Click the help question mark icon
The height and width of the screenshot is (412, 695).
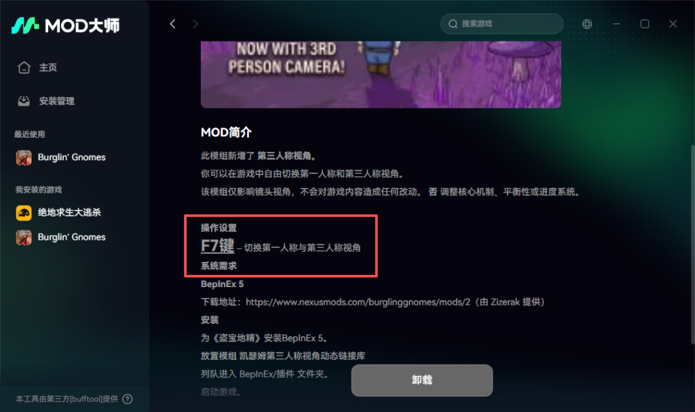tap(128, 399)
